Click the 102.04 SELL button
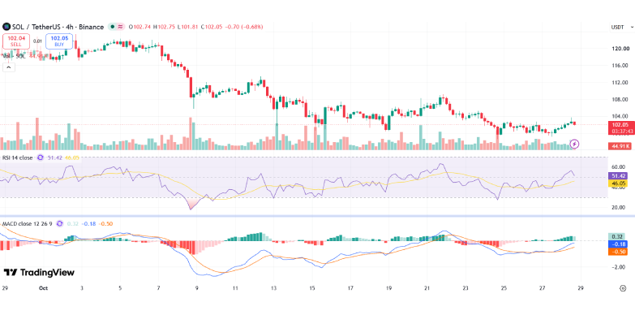 point(16,41)
